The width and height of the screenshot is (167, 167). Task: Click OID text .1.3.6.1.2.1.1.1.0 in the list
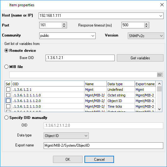tap(26, 95)
